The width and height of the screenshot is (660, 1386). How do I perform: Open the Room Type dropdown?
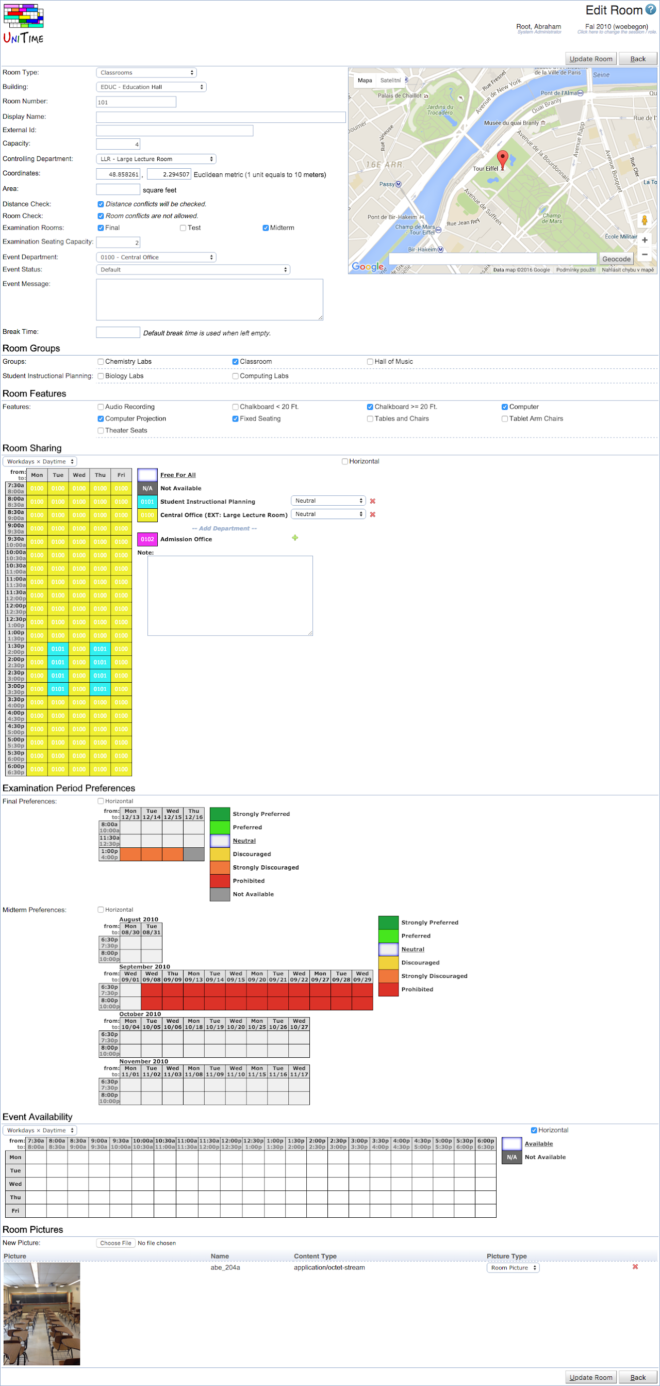146,73
